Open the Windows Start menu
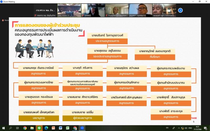 tap(3, 128)
